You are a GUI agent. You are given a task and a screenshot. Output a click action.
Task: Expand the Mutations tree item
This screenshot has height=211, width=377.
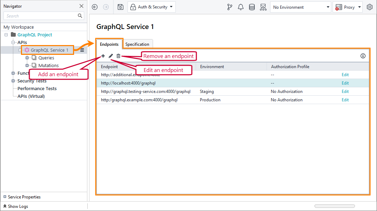28,65
